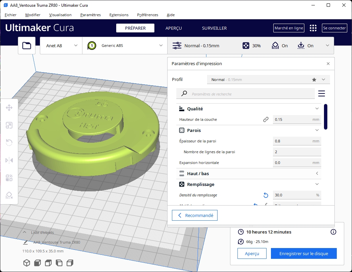Open settings visibility hamburger menu
352x272 pixels.
click(321, 93)
